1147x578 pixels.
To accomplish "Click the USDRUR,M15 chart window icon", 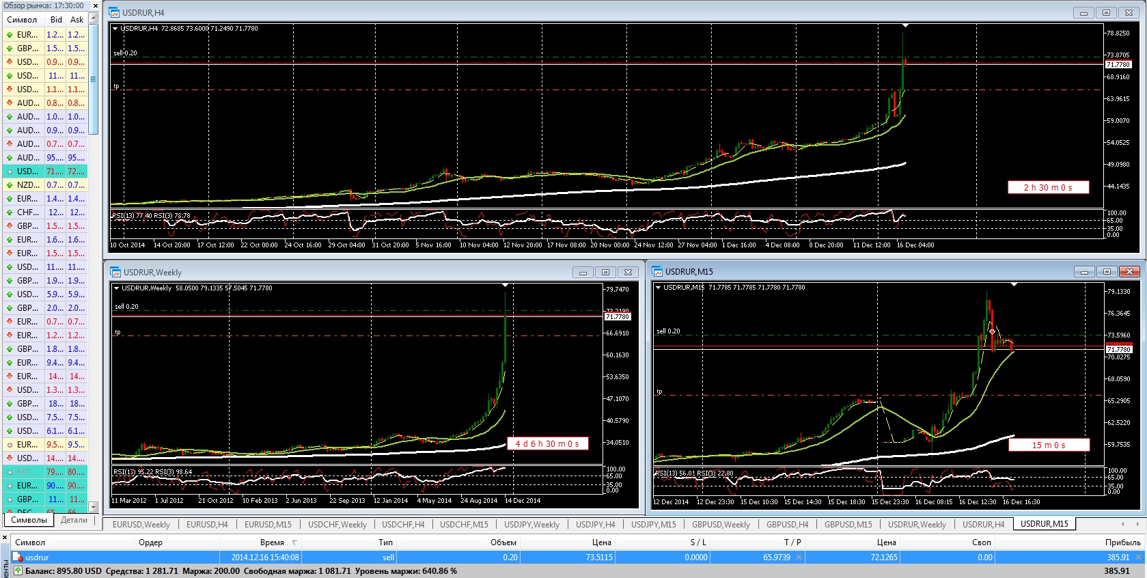I will tap(657, 271).
